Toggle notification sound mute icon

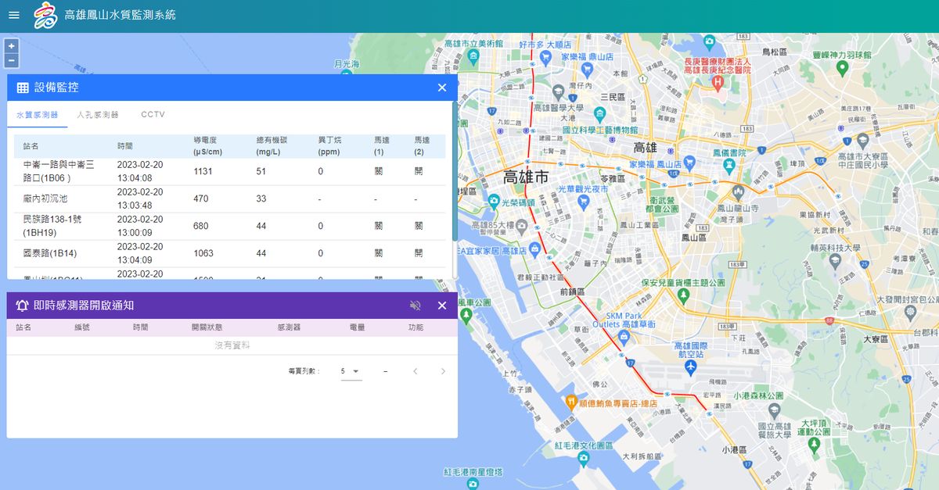click(x=416, y=306)
